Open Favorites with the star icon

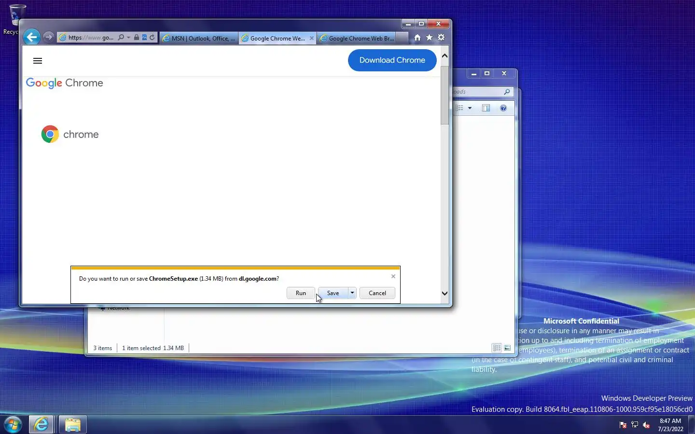[429, 37]
